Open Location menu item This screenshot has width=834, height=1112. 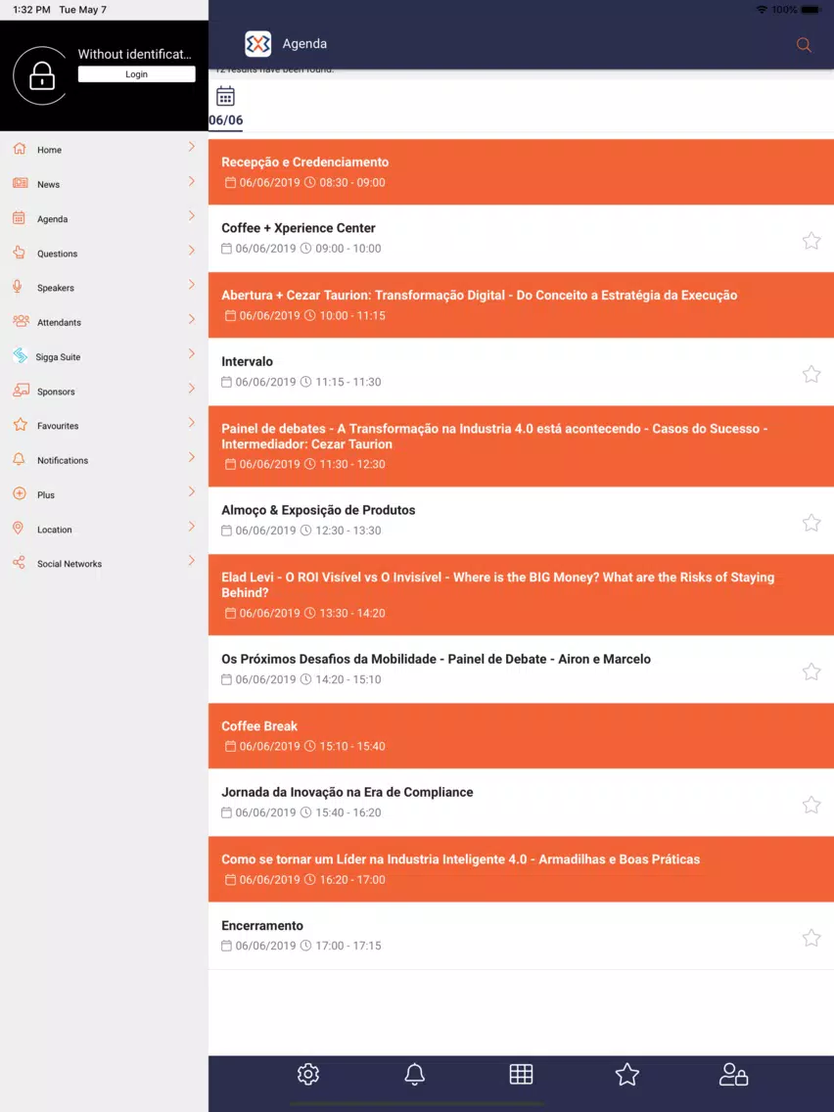pos(104,529)
